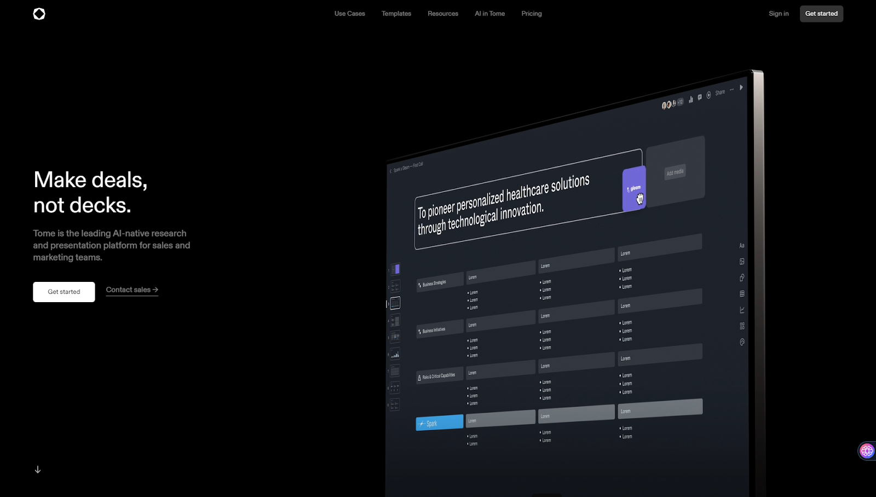Image resolution: width=876 pixels, height=497 pixels.
Task: Click the +12 collaborators badge
Action: coord(680,102)
